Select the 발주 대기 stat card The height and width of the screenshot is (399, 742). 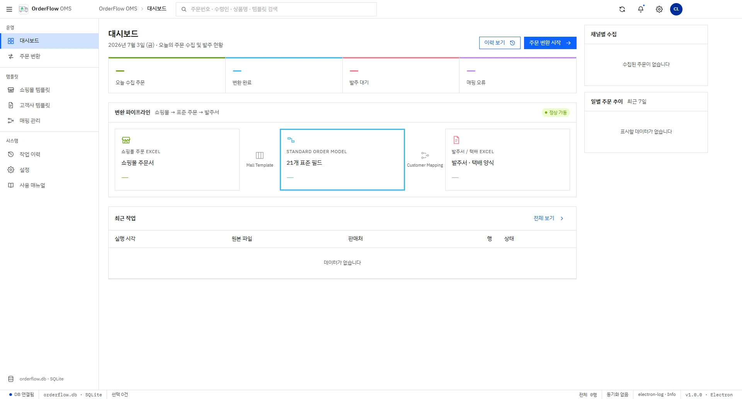click(401, 75)
